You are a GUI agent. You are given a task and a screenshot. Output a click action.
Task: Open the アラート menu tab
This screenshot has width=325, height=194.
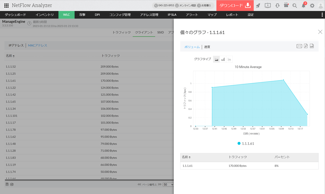[192, 15]
